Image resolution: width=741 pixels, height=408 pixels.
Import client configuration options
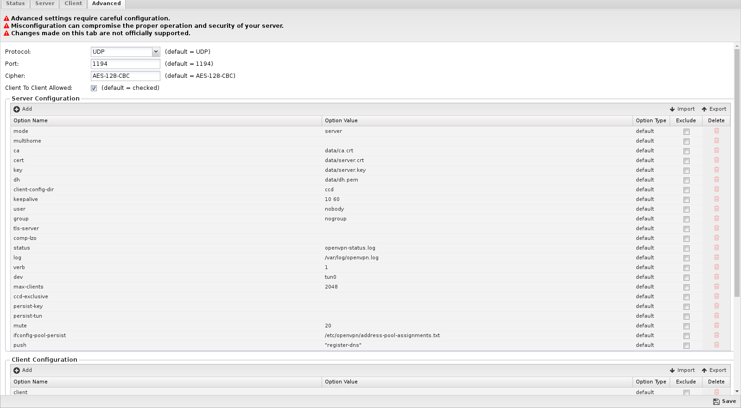[x=682, y=370]
